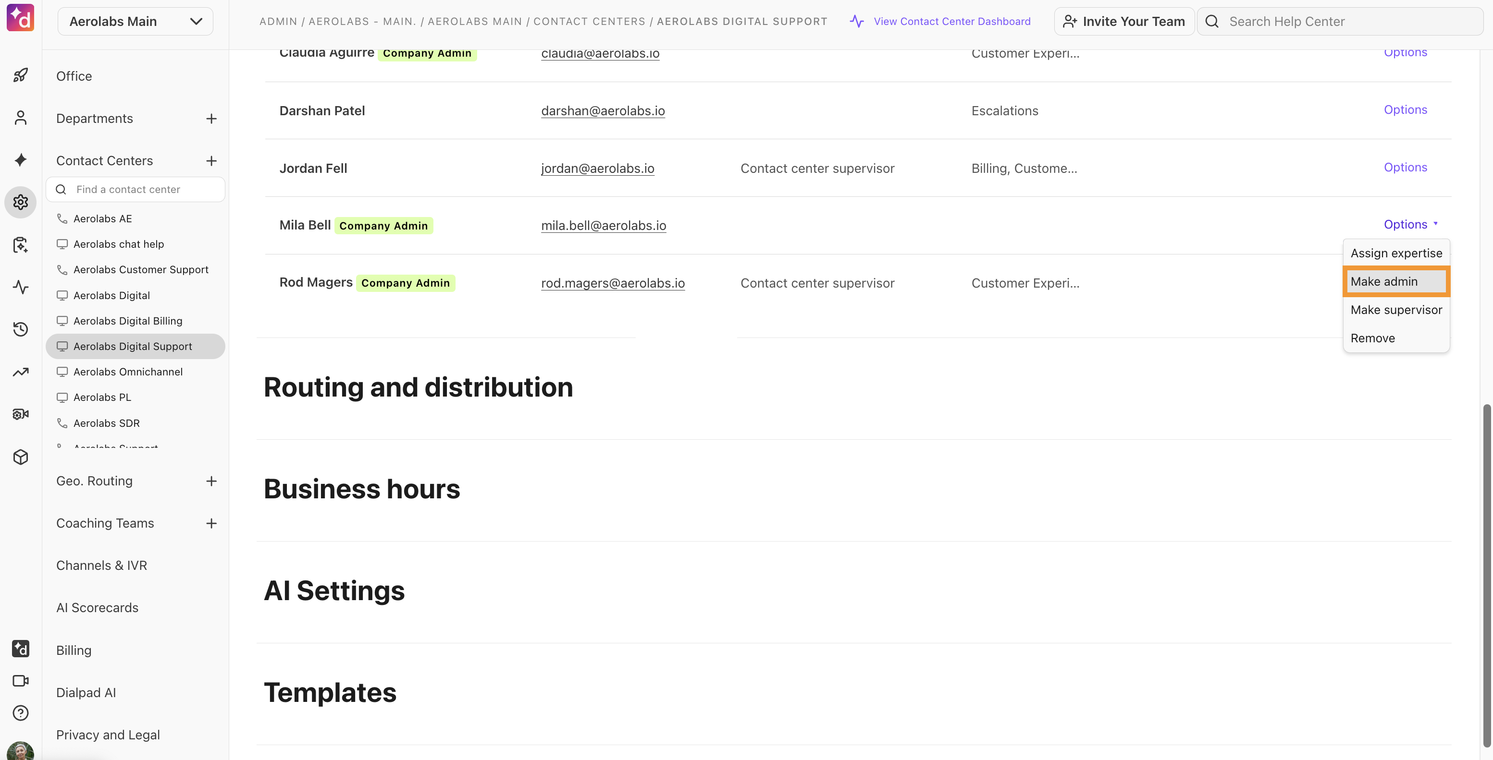Screen dimensions: 1493x760
Task: Click the Help Center search magnifier icon
Action: click(1212, 22)
